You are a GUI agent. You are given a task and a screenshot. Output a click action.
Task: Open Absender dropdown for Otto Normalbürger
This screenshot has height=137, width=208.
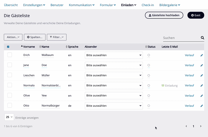coord(114,106)
